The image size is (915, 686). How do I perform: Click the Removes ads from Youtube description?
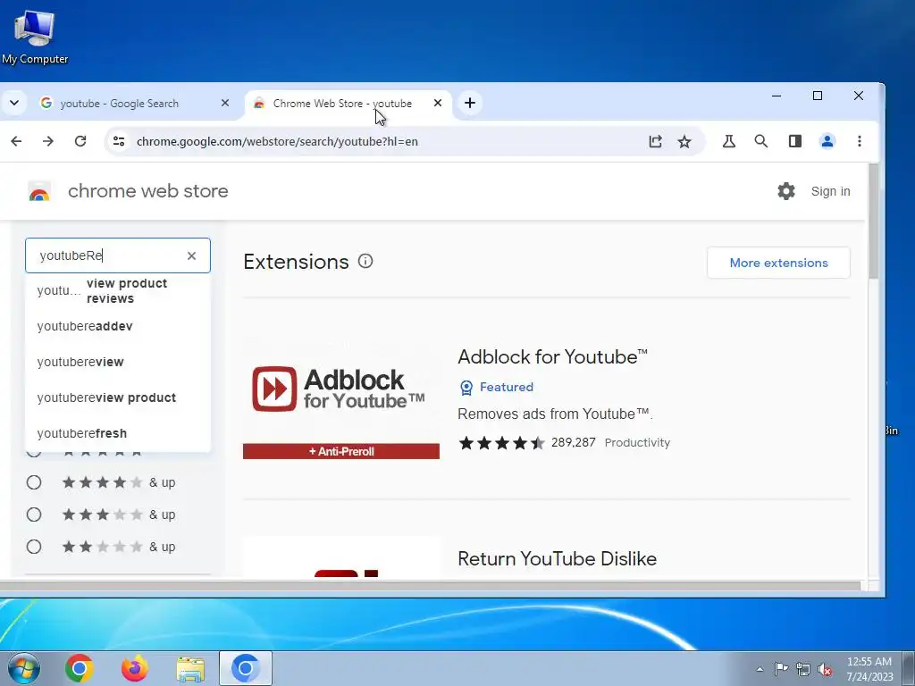coord(555,414)
